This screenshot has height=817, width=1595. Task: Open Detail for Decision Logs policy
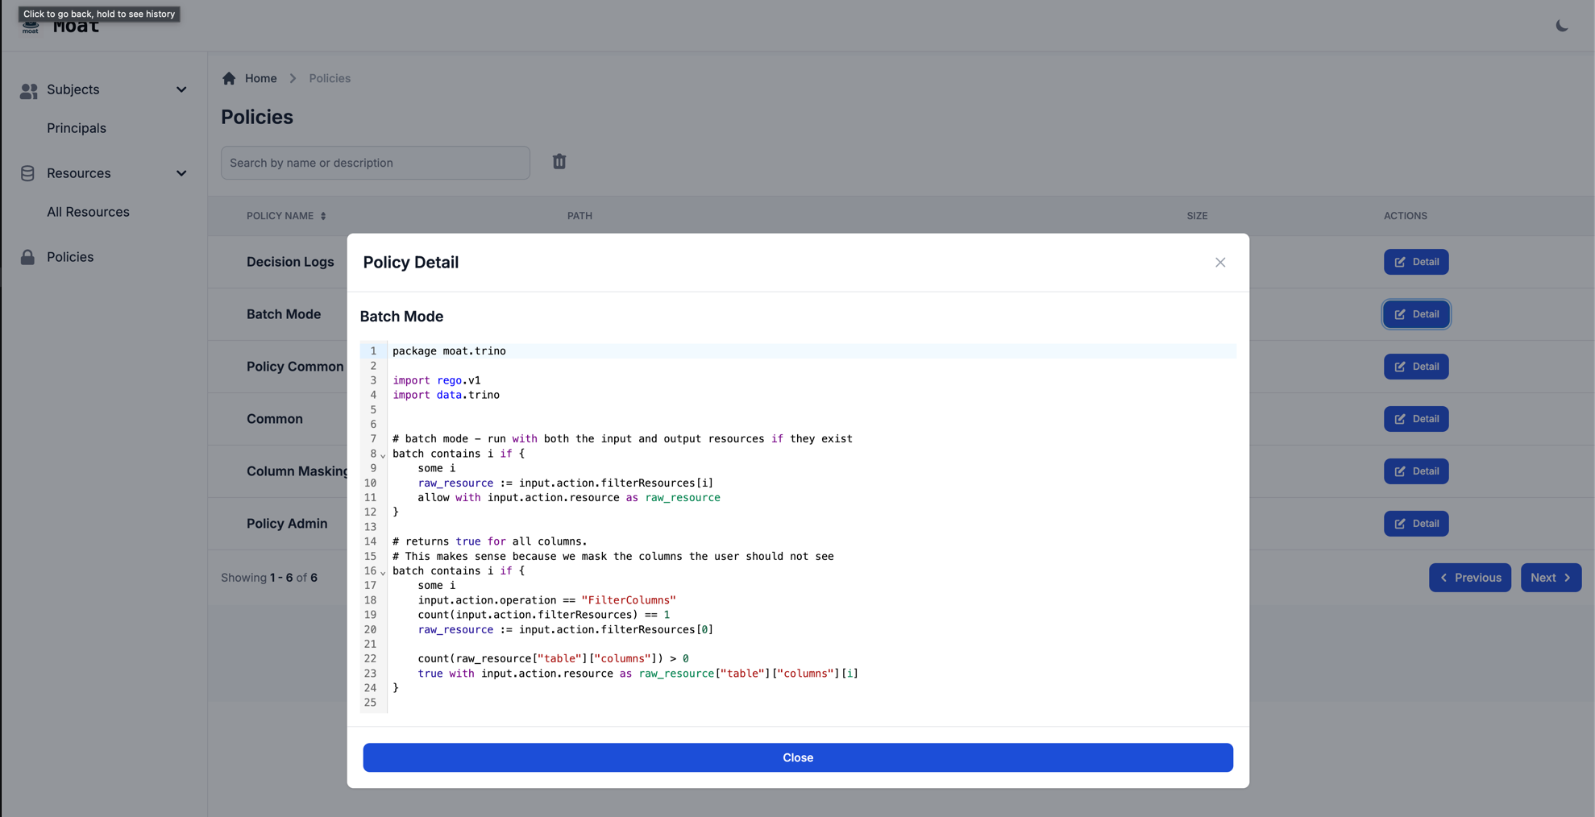[x=1415, y=262]
